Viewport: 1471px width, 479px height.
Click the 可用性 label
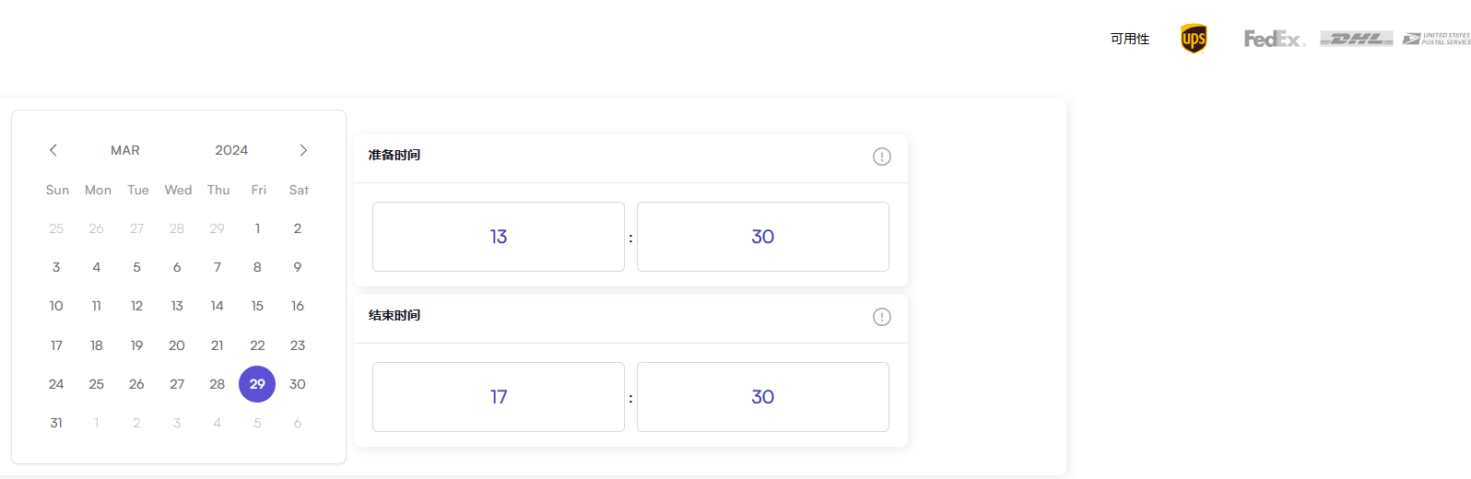pos(1130,39)
